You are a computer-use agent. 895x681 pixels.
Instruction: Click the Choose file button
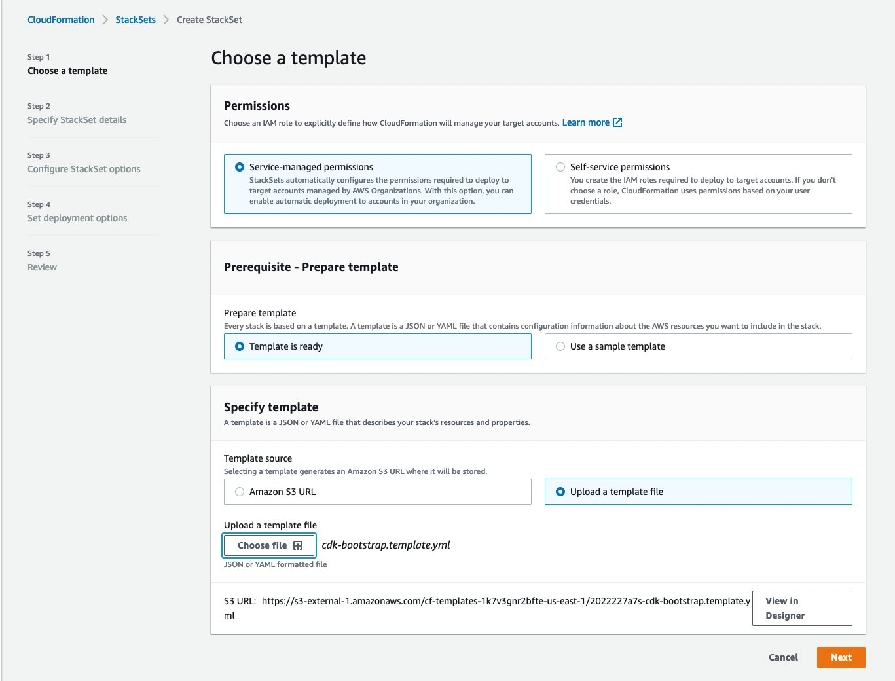268,545
